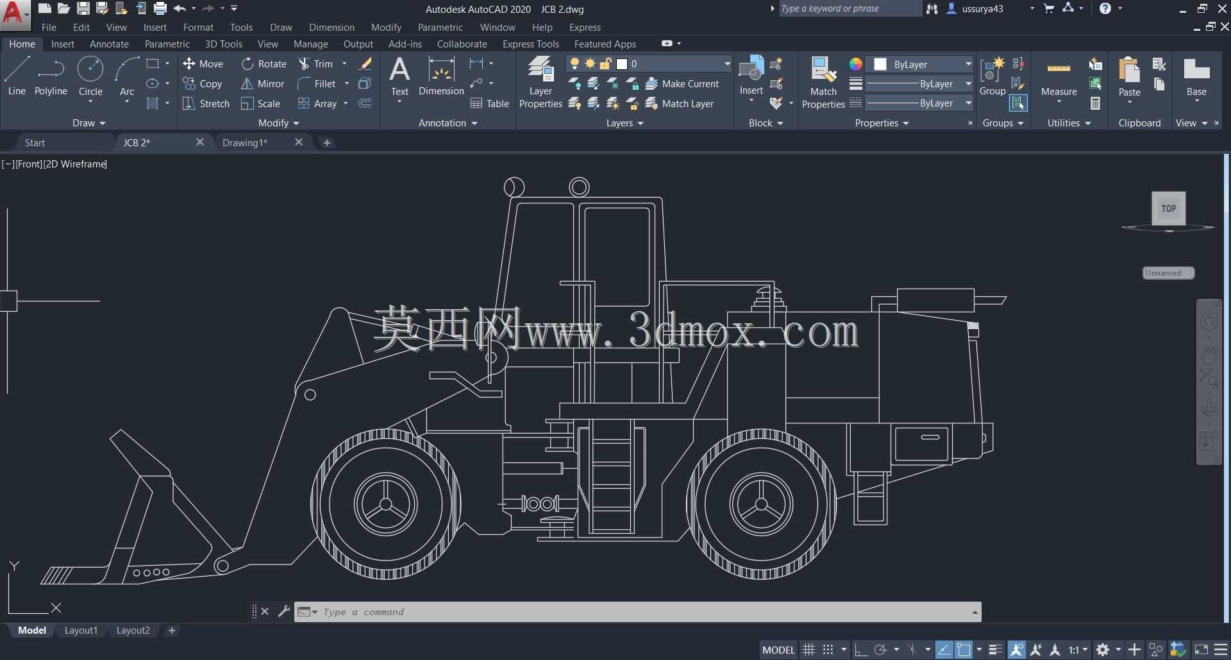Click the TOP face of the ViewCube
Viewport: 1231px width, 660px height.
click(1168, 208)
